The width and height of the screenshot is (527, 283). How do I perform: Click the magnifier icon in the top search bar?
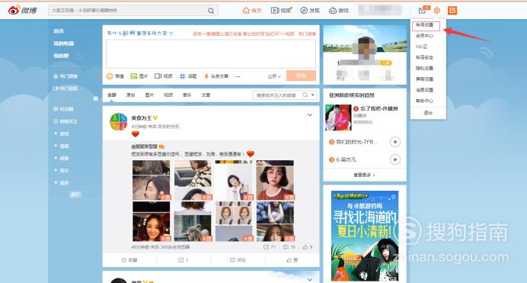coord(211,11)
